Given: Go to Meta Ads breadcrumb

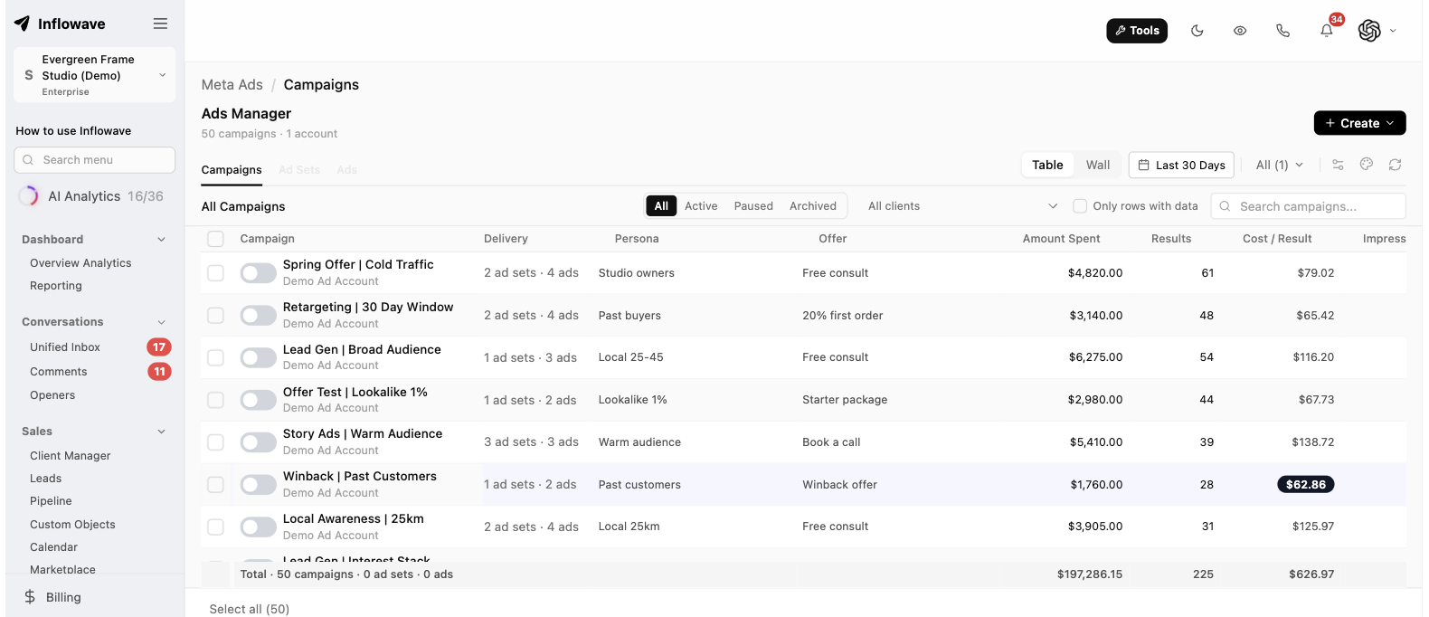Looking at the screenshot, I should 232,85.
